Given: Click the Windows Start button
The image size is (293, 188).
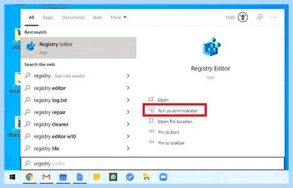Looking at the screenshot, I should 12,177.
